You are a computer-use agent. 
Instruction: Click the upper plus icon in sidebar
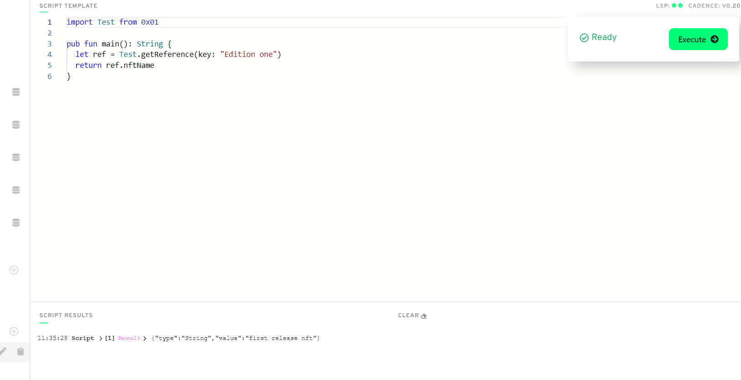[14, 270]
